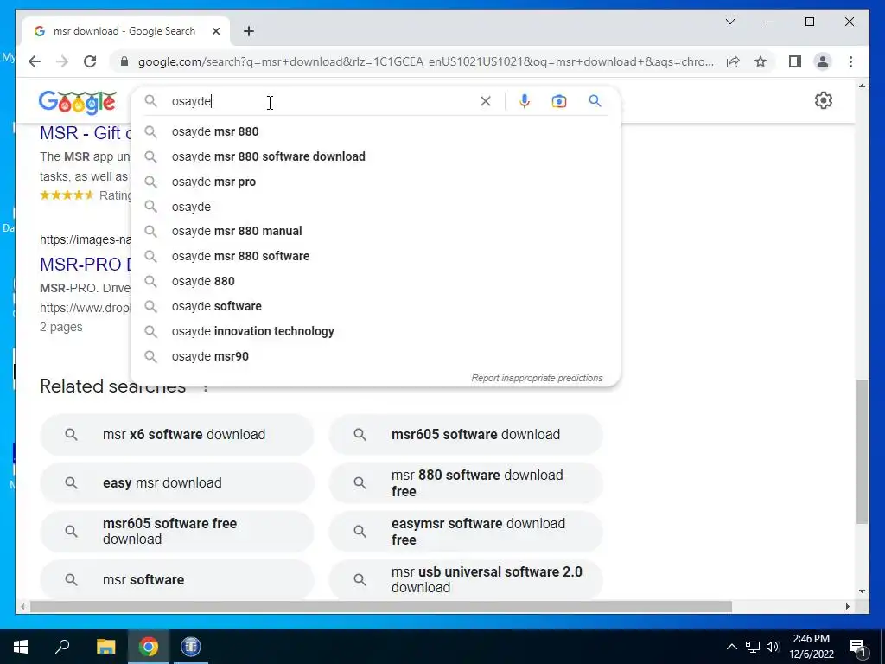Click into the osayde search field

[322, 101]
